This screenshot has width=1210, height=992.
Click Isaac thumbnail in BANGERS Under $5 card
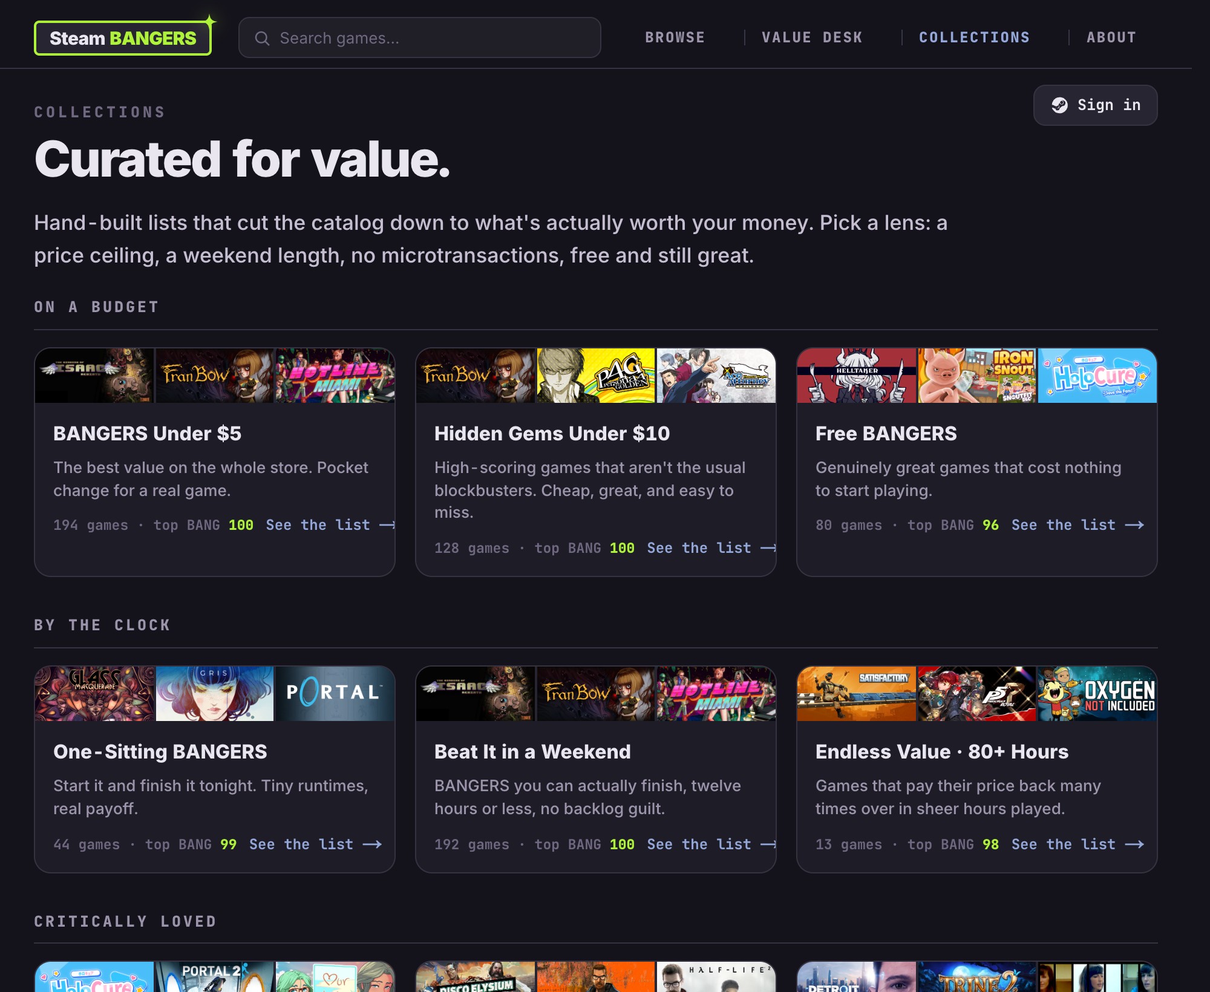coord(94,376)
